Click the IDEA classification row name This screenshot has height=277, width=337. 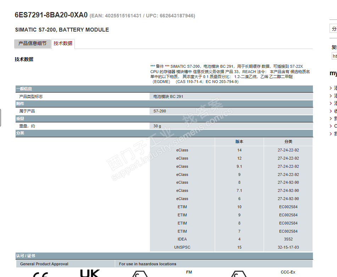(x=182, y=239)
